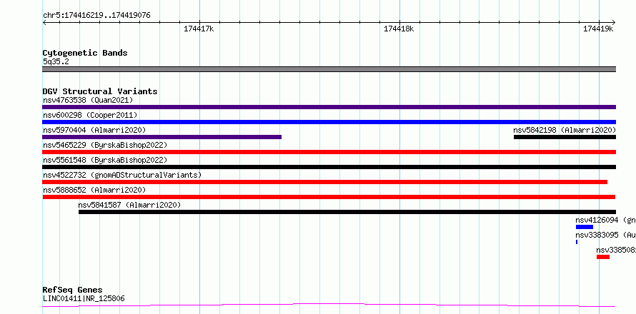Click the nsv5888652 (Almarri2020) label

(x=94, y=190)
